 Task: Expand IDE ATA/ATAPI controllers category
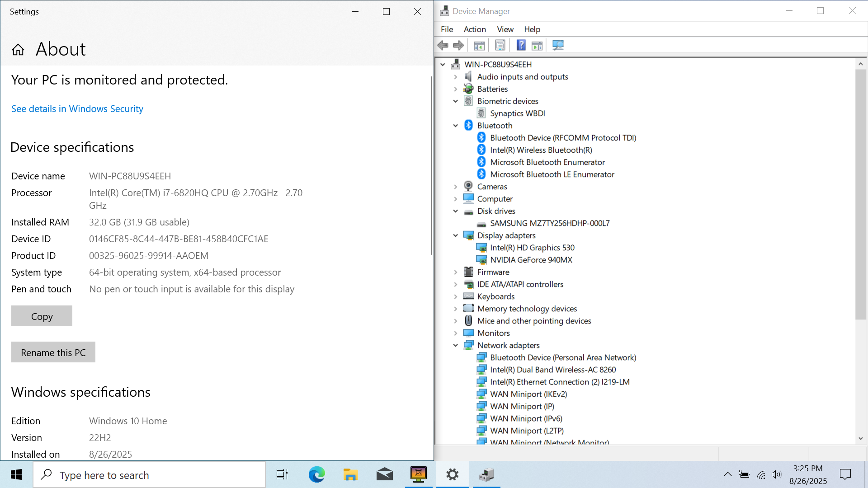(x=456, y=284)
